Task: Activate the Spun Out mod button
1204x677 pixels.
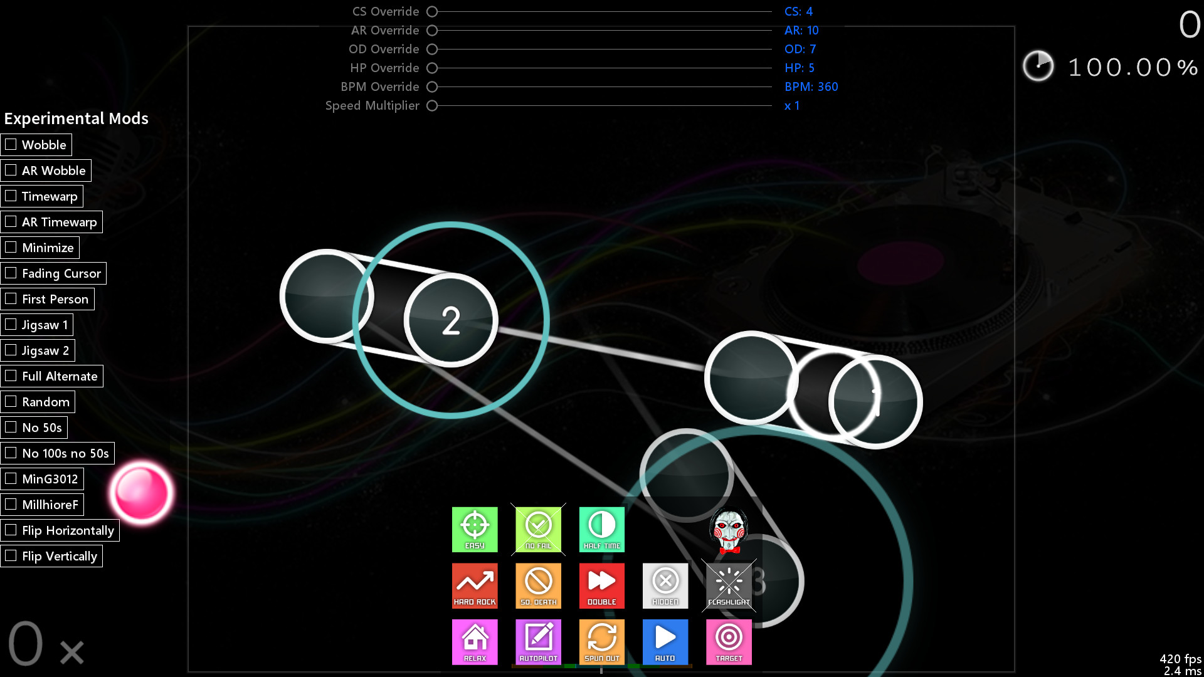Action: click(x=601, y=641)
